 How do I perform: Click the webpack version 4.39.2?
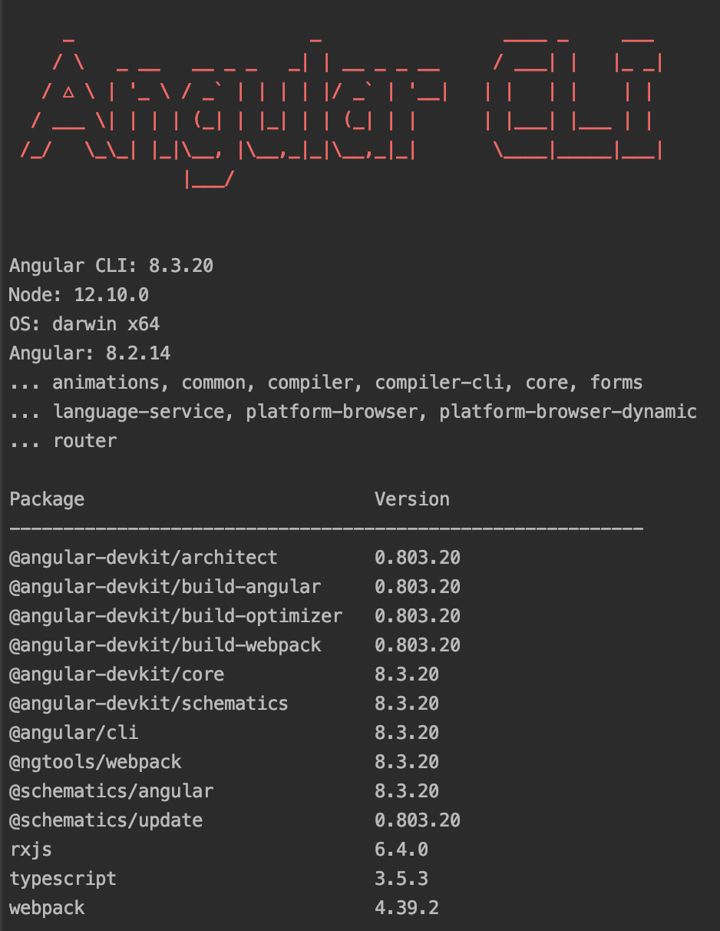click(x=407, y=908)
